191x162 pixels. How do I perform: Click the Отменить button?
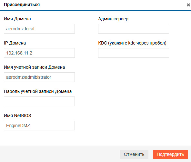click(x=134, y=154)
